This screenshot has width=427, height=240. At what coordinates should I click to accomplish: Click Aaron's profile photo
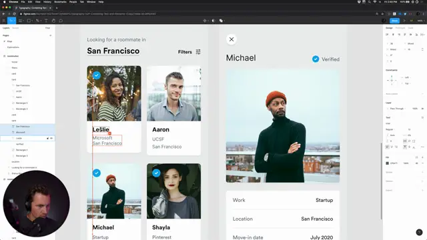(173, 93)
